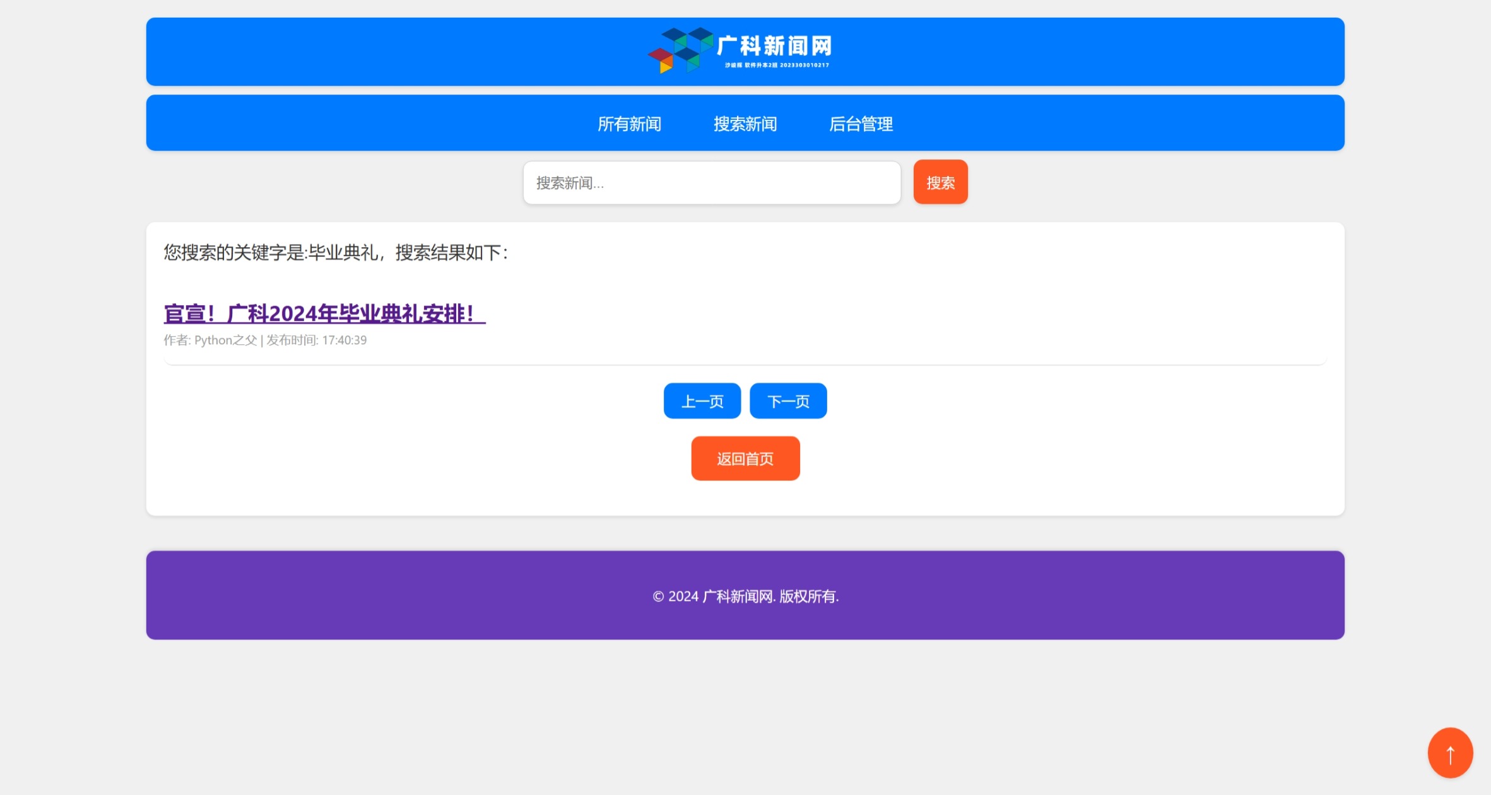Click the 广科新闻网 site title text
Viewport: 1491px width, 795px height.
click(774, 45)
